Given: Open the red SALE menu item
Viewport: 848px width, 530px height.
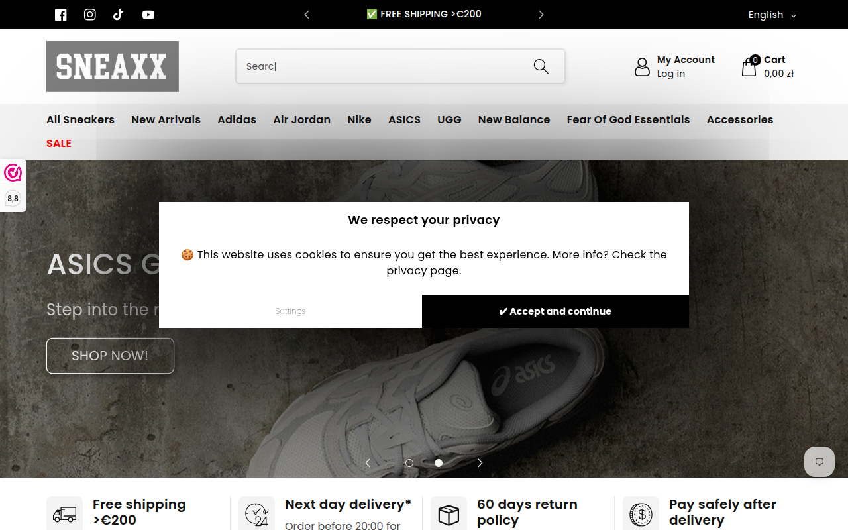Looking at the screenshot, I should point(59,144).
